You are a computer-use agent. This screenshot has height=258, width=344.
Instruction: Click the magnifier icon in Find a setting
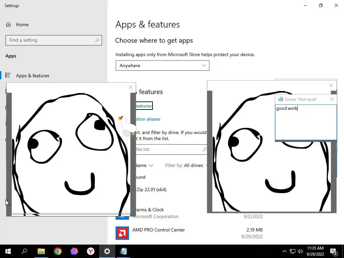coord(97,40)
